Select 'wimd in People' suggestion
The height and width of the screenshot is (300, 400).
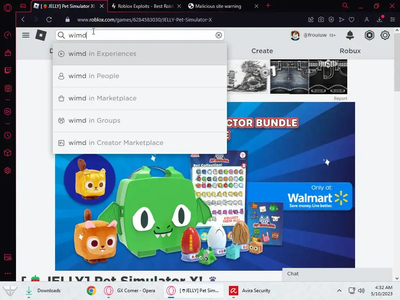point(140,76)
